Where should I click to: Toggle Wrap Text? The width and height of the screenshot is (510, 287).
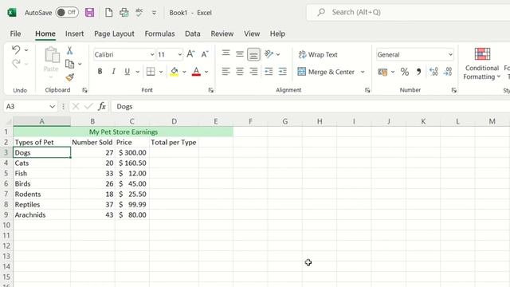coord(318,55)
